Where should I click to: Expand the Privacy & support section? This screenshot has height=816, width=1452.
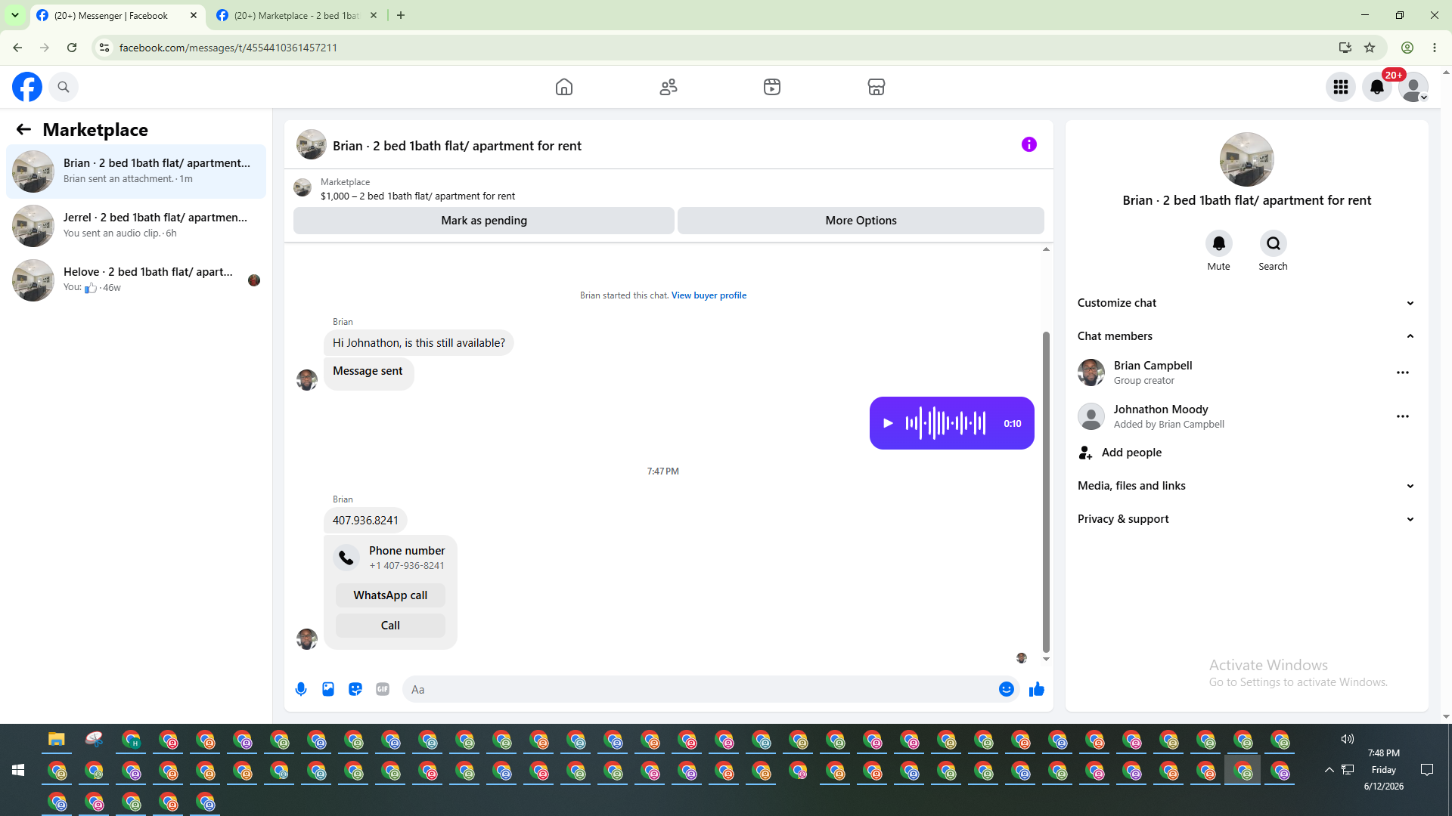click(x=1246, y=519)
